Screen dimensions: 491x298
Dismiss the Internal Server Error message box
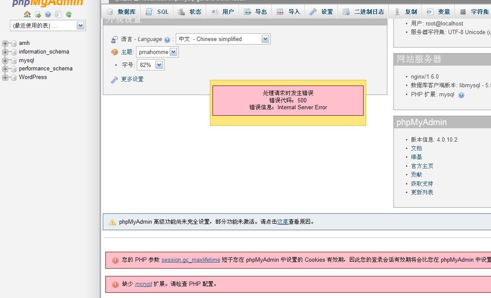288,100
